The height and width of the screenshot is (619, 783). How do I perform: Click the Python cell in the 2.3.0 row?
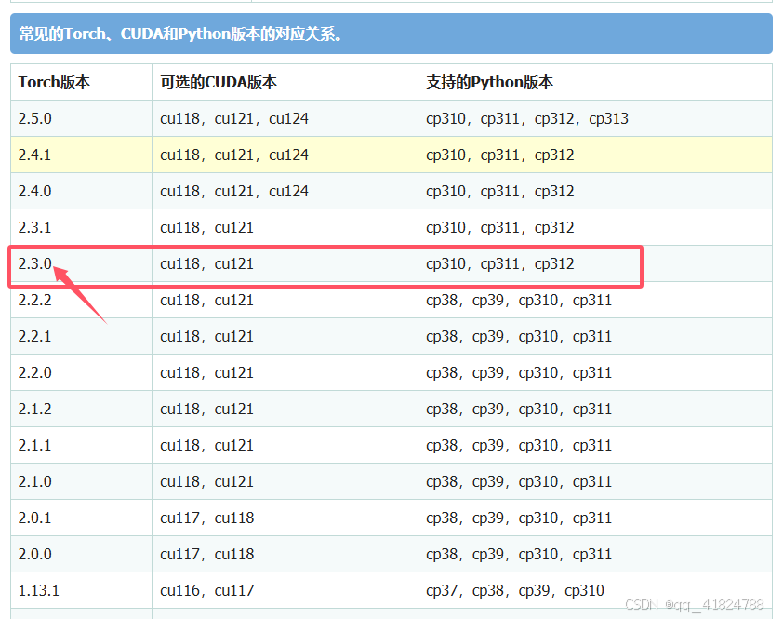(595, 263)
